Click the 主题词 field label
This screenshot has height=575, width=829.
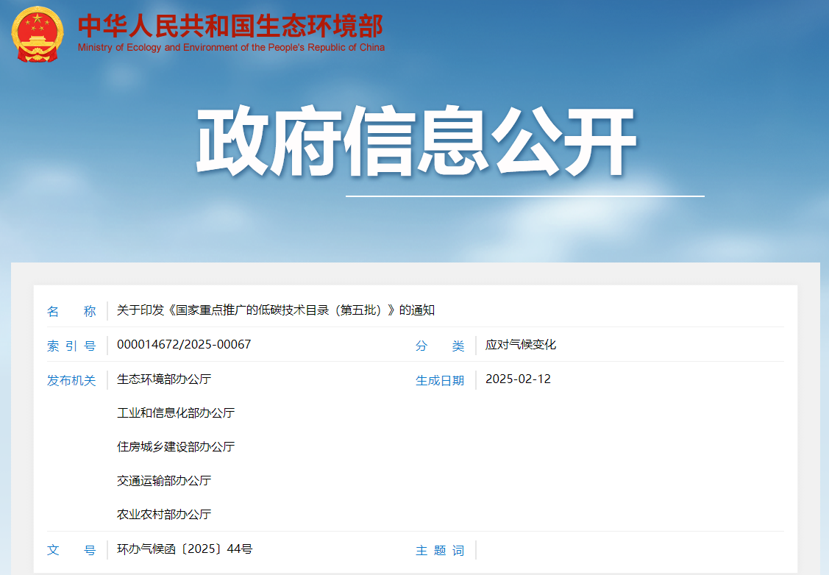tap(440, 550)
